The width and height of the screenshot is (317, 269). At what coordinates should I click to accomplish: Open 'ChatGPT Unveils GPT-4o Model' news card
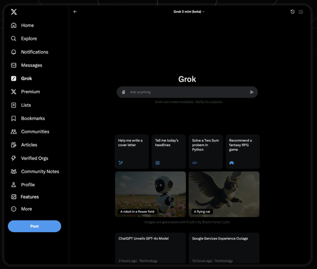(x=150, y=248)
